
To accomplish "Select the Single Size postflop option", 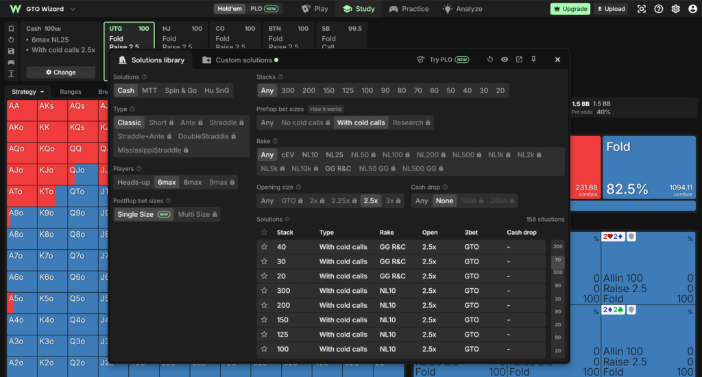I will [x=143, y=214].
